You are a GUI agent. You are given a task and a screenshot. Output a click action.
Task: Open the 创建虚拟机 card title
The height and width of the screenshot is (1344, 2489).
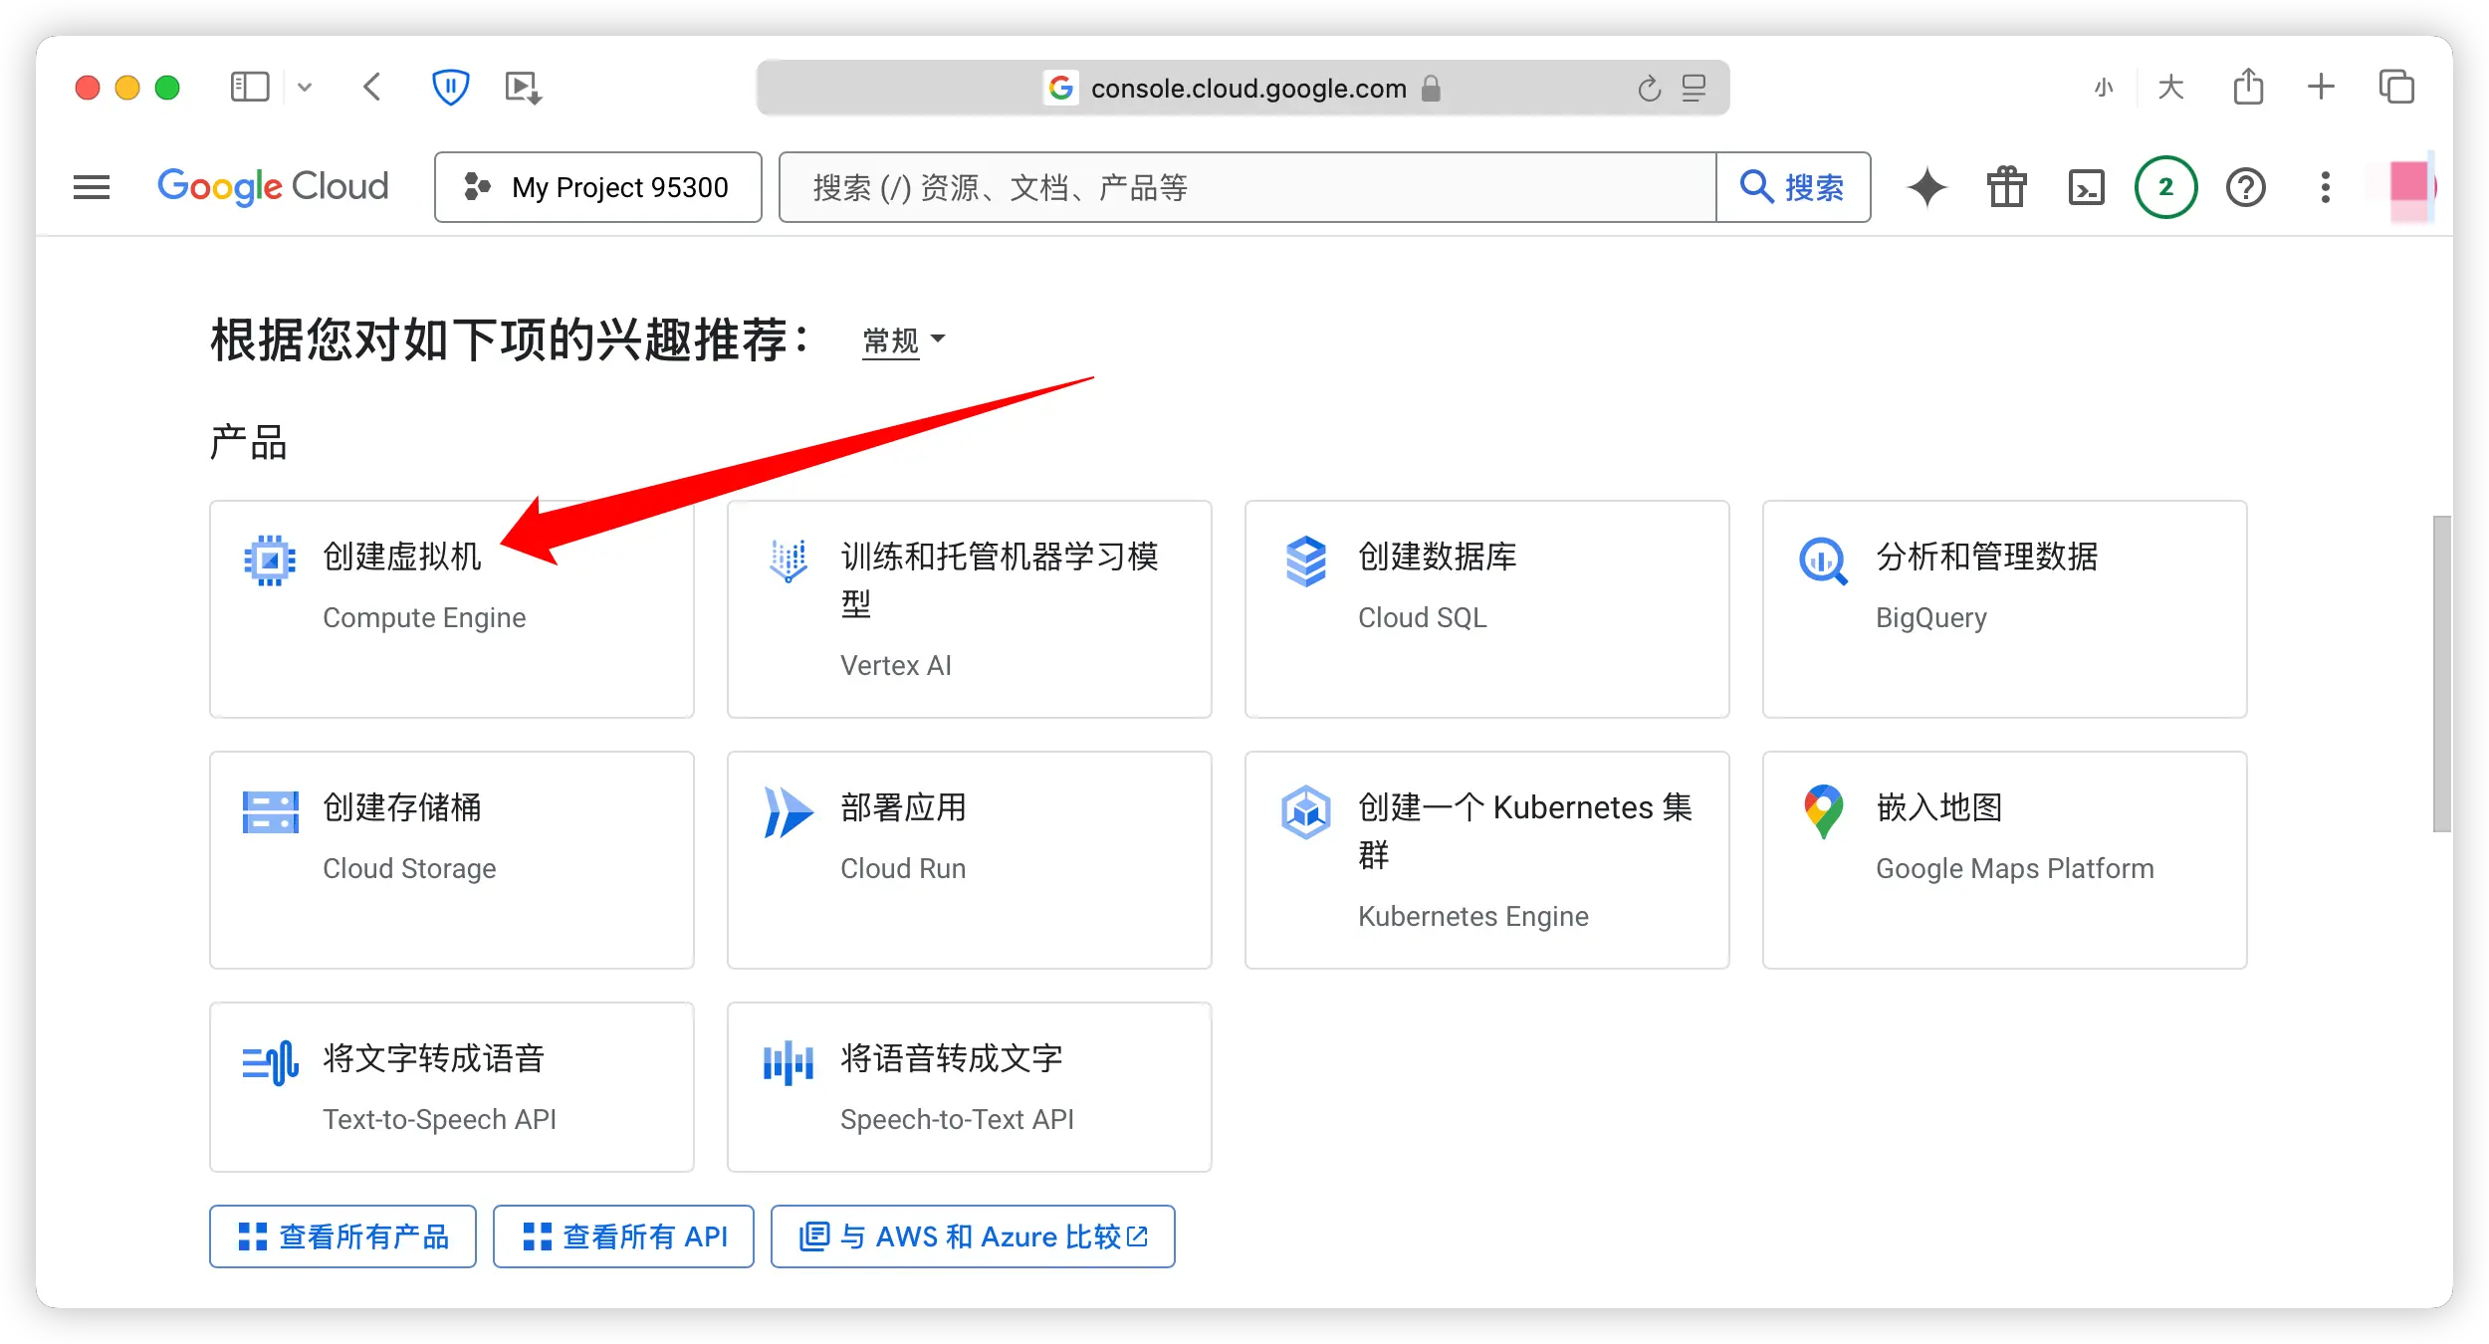(x=402, y=557)
